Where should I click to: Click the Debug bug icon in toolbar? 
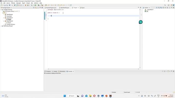[32, 5]
